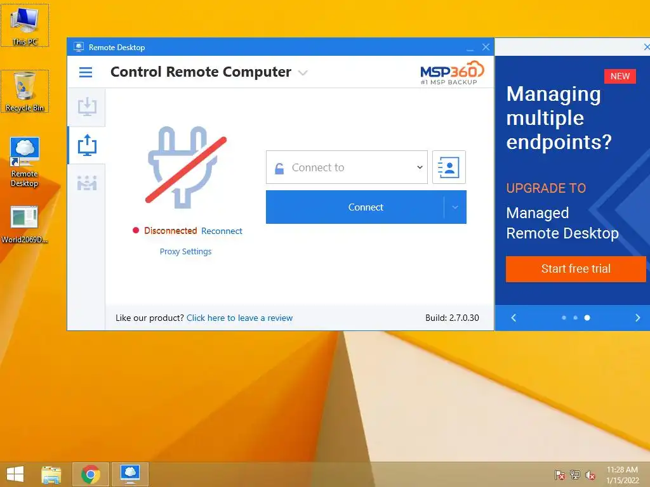
Task: Expand the Control Remote Computer mode chevron
Action: point(303,73)
